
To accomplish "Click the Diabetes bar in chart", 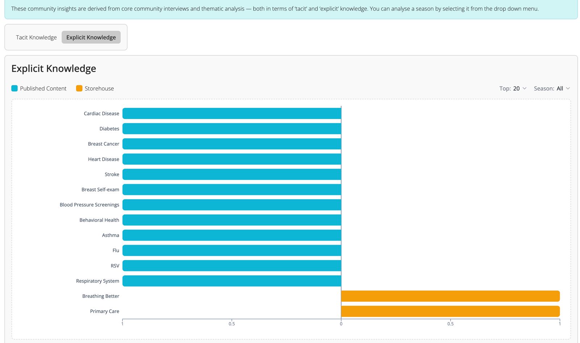I will pyautogui.click(x=232, y=128).
